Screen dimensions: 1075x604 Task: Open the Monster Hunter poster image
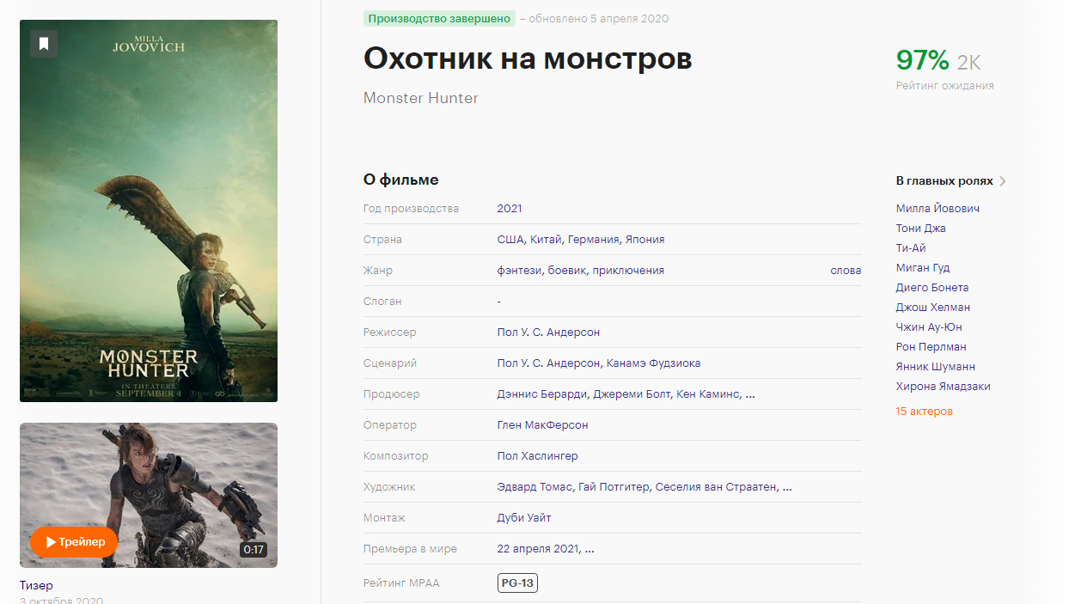click(x=149, y=210)
